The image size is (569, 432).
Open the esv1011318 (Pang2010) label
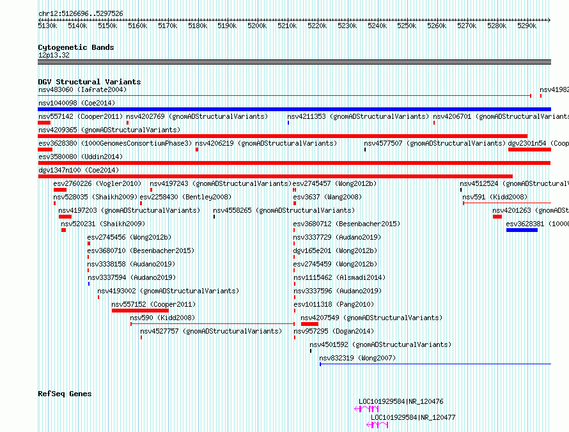(334, 304)
